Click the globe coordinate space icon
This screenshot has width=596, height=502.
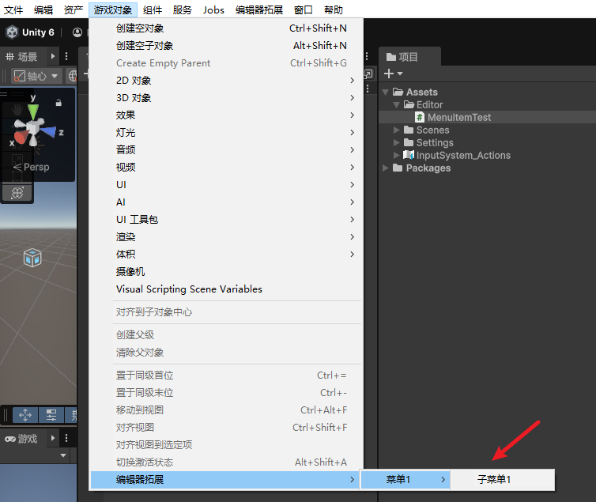coord(72,76)
